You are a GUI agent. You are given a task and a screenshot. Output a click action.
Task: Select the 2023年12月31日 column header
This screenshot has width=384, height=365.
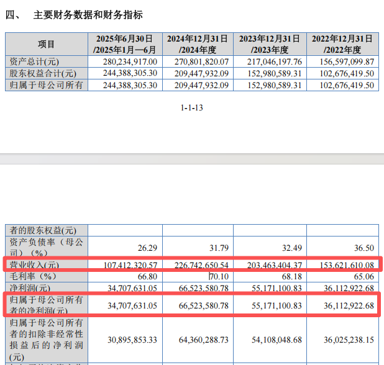(271, 44)
